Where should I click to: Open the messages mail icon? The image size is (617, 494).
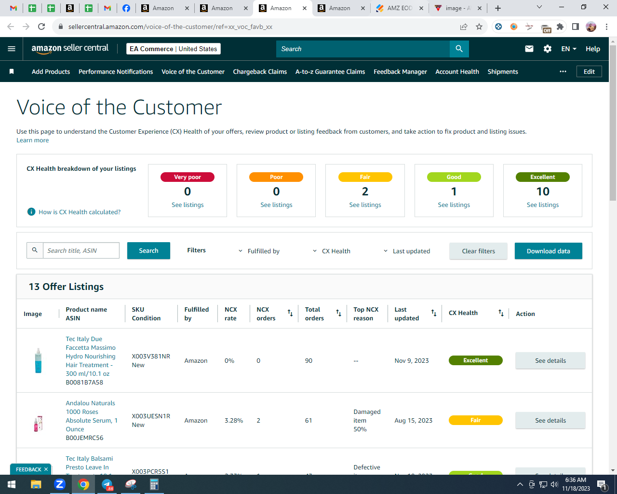click(x=529, y=49)
